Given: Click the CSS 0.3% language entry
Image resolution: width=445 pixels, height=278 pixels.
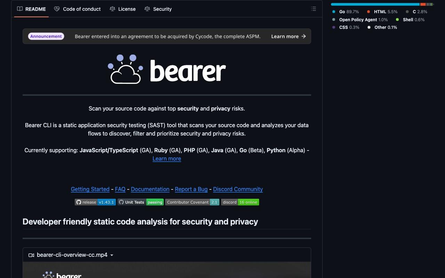Looking at the screenshot, I should point(346,27).
